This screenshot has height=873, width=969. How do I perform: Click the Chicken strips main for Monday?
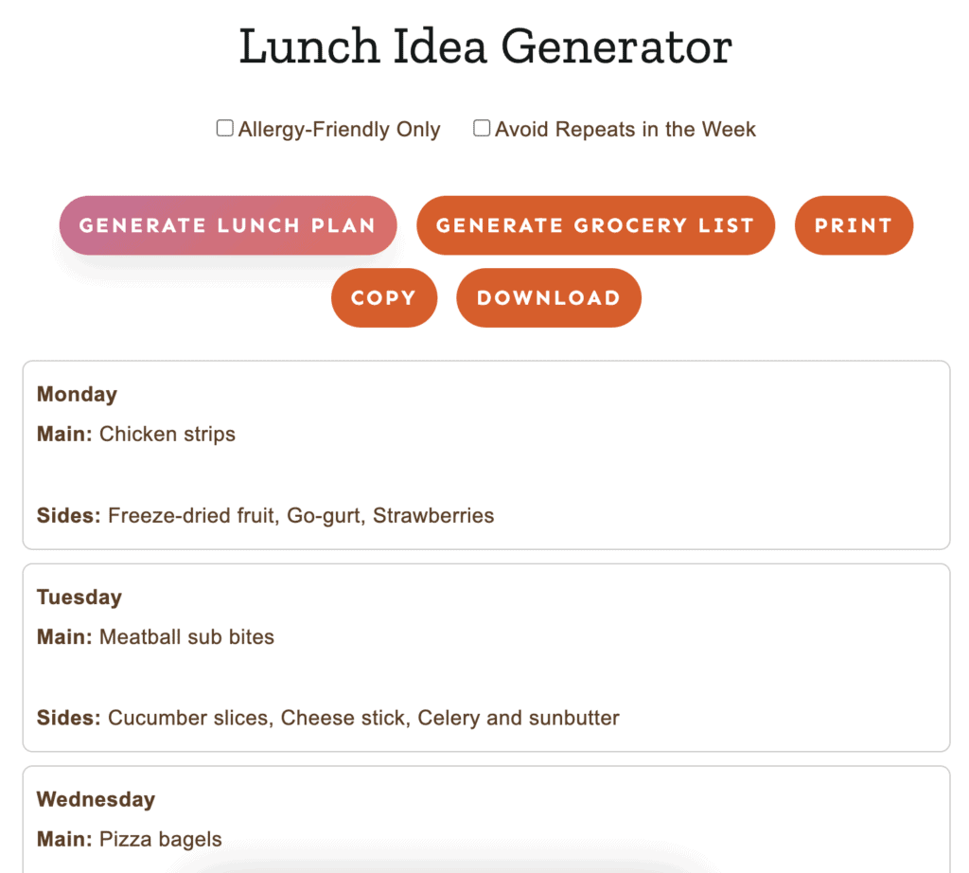tap(167, 434)
